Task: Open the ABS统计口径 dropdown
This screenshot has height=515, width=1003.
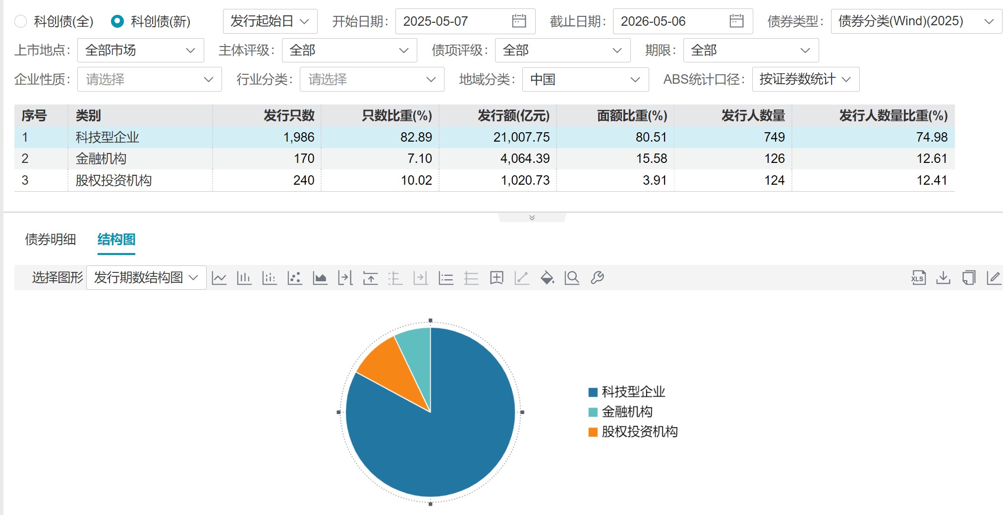Action: point(806,80)
